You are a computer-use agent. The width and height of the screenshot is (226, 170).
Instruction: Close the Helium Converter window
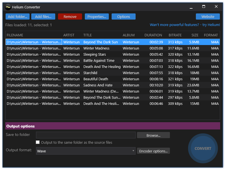pos(216,7)
